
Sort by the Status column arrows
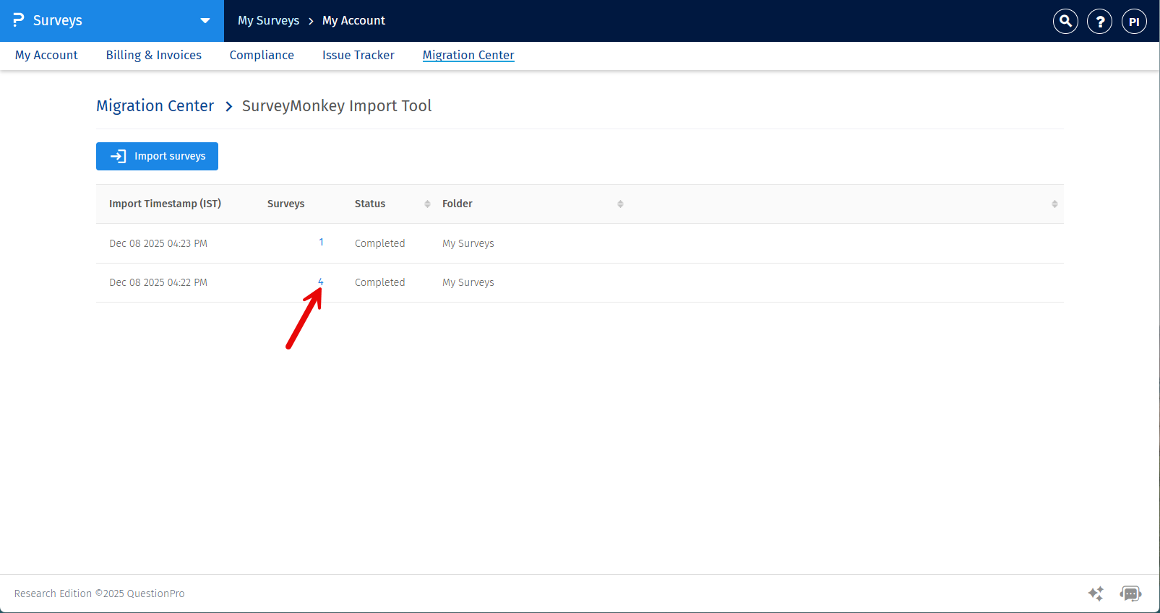pos(427,204)
